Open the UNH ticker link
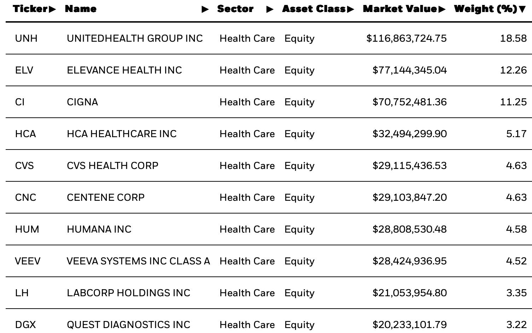This screenshot has height=333, width=532. [26, 38]
